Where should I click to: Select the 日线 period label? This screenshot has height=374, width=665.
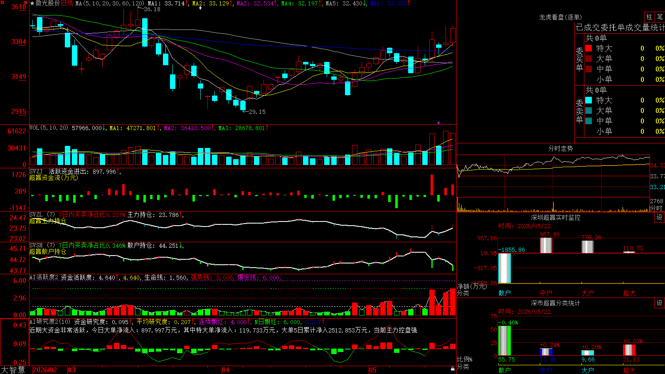[67, 3]
